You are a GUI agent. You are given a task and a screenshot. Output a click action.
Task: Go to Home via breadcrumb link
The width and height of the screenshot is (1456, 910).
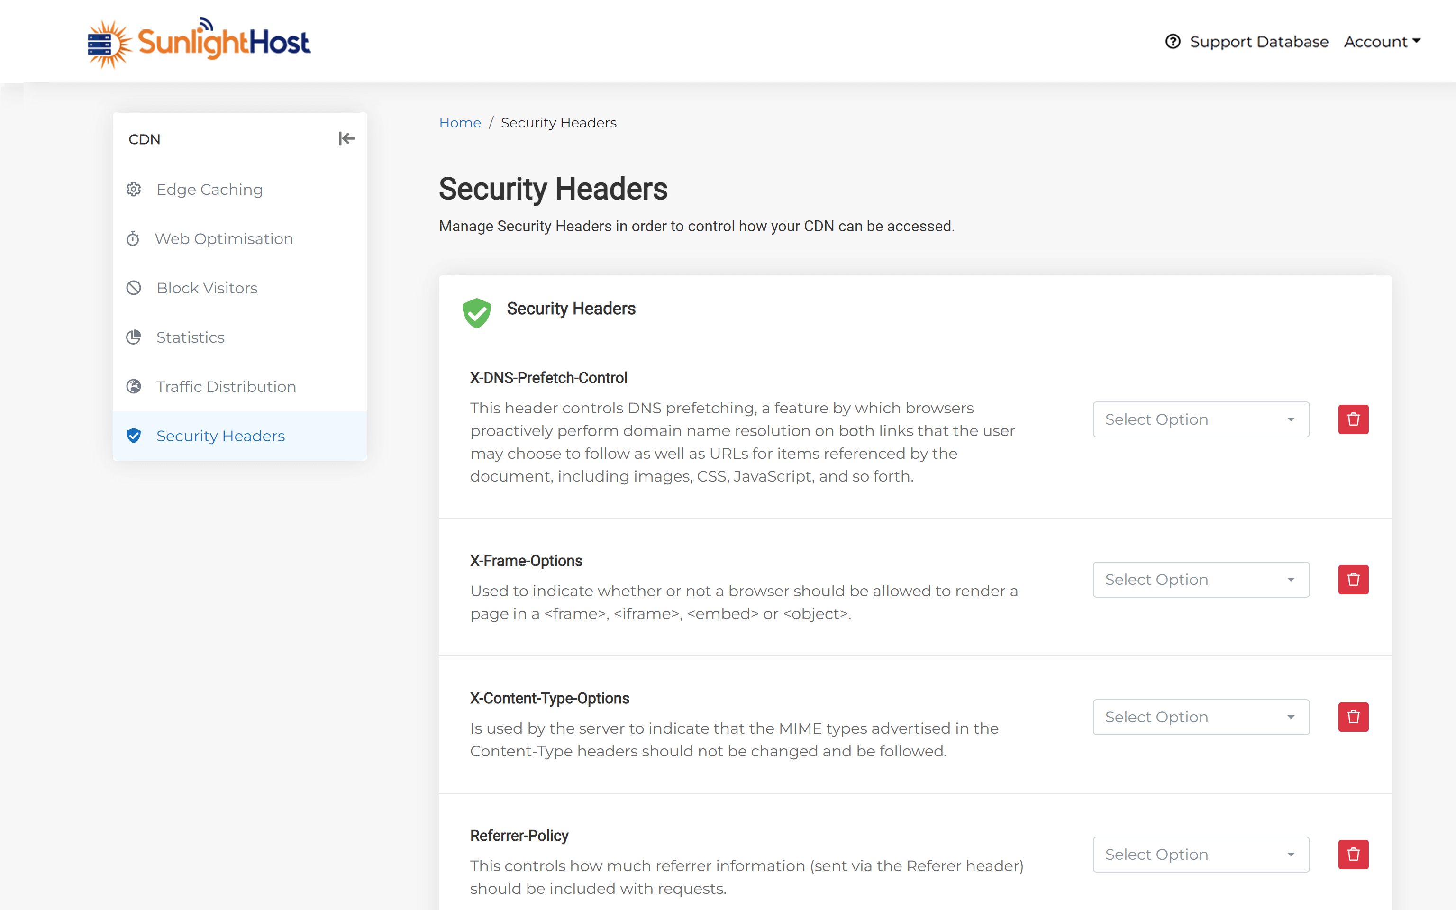pos(460,123)
